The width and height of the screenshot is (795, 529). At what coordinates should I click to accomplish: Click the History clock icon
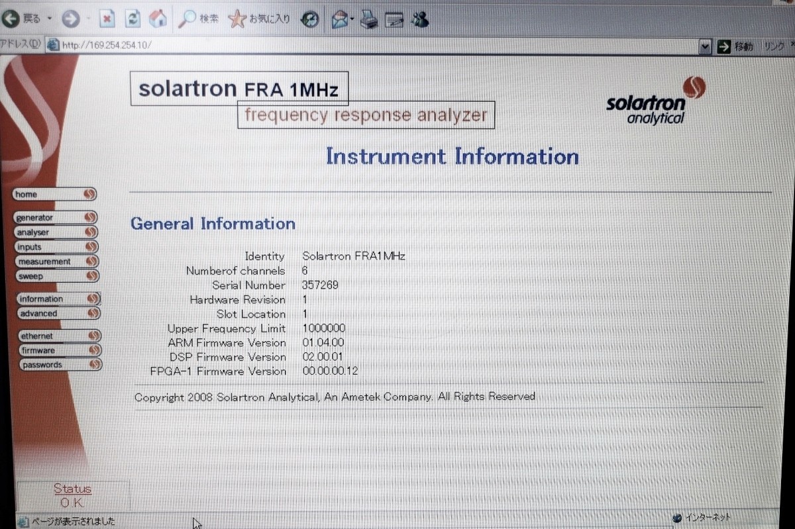coord(310,20)
